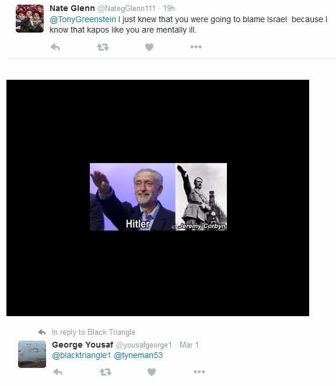The height and width of the screenshot is (386, 336).
Task: Open George Yousaf's profile avatar
Action: pos(32,354)
